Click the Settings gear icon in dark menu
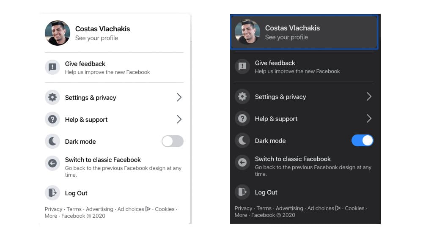This screenshot has width=423, height=252. tap(242, 97)
